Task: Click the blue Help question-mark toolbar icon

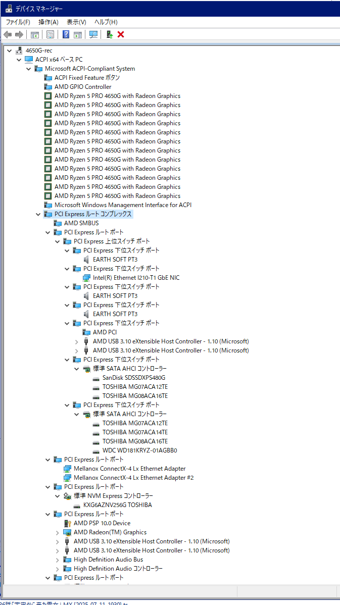Action: coord(66,35)
